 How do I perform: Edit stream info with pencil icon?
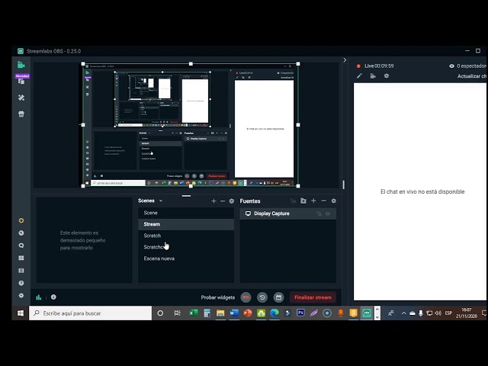pos(359,76)
